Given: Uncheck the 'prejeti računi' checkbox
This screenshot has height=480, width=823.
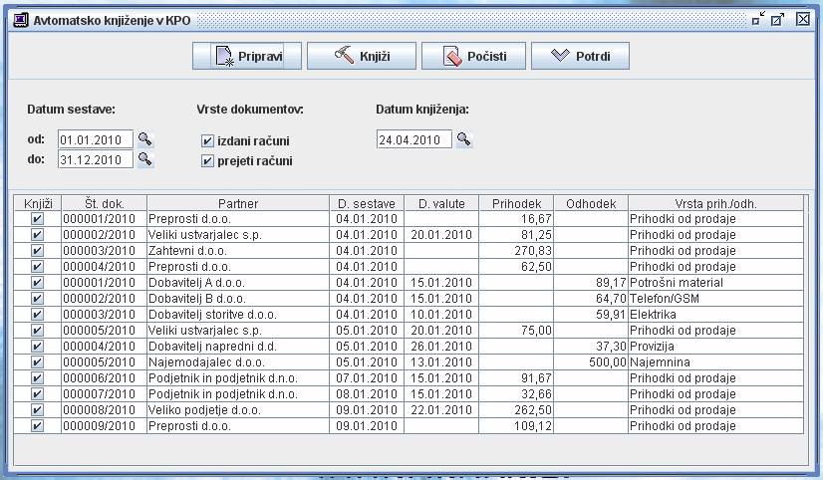Looking at the screenshot, I should [207, 160].
